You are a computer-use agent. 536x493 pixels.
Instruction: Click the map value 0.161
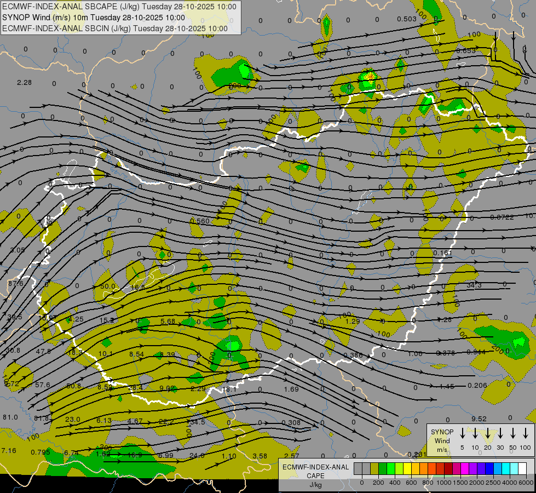coord(443,253)
